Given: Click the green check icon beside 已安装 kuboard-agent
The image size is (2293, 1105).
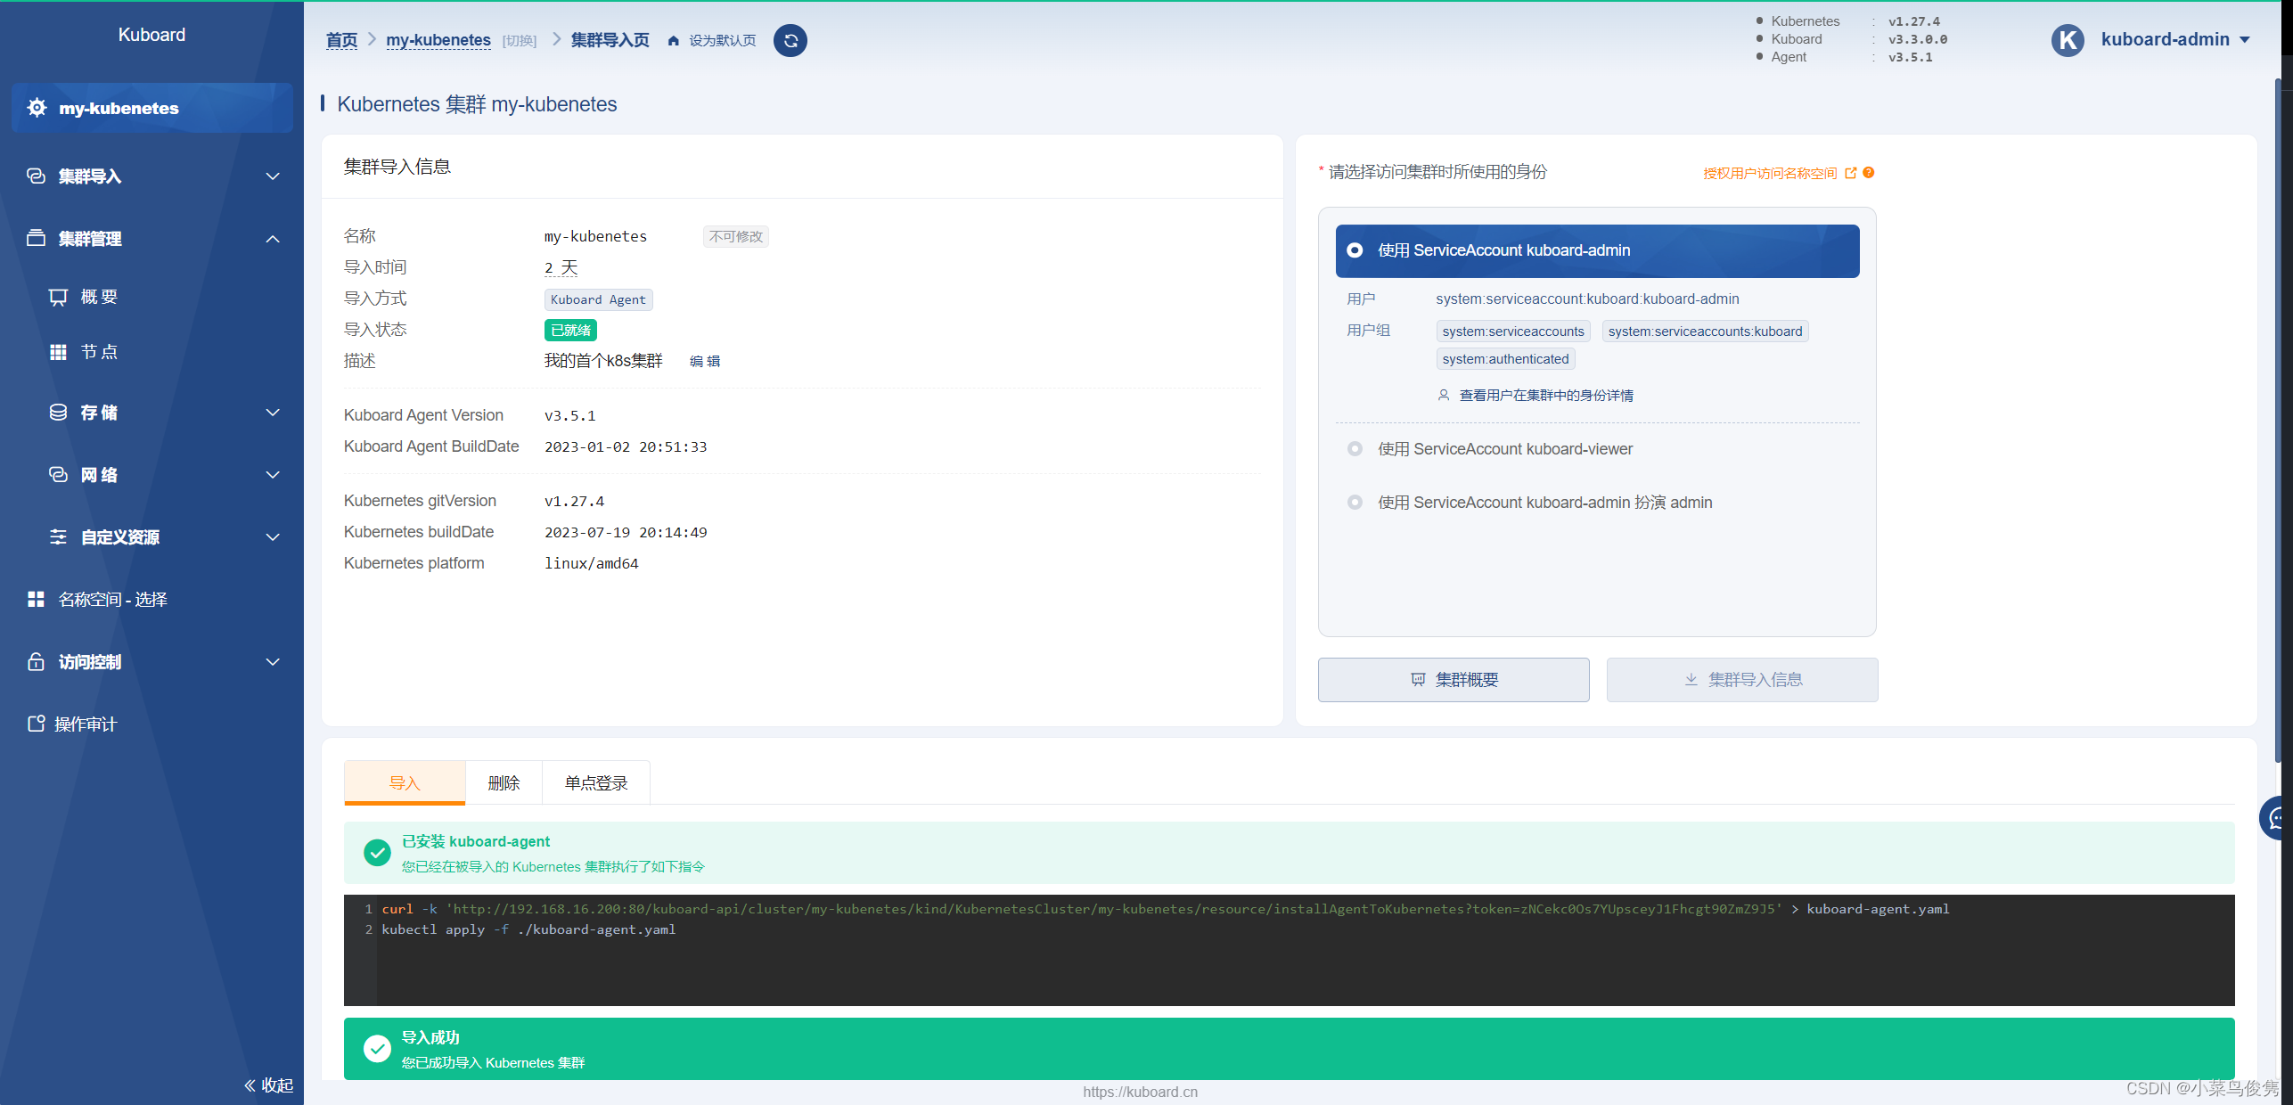Looking at the screenshot, I should (378, 853).
